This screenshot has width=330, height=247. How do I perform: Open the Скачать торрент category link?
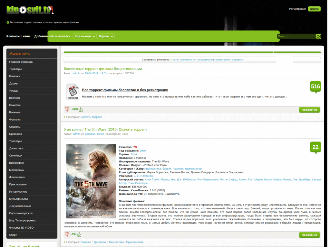[91, 117]
